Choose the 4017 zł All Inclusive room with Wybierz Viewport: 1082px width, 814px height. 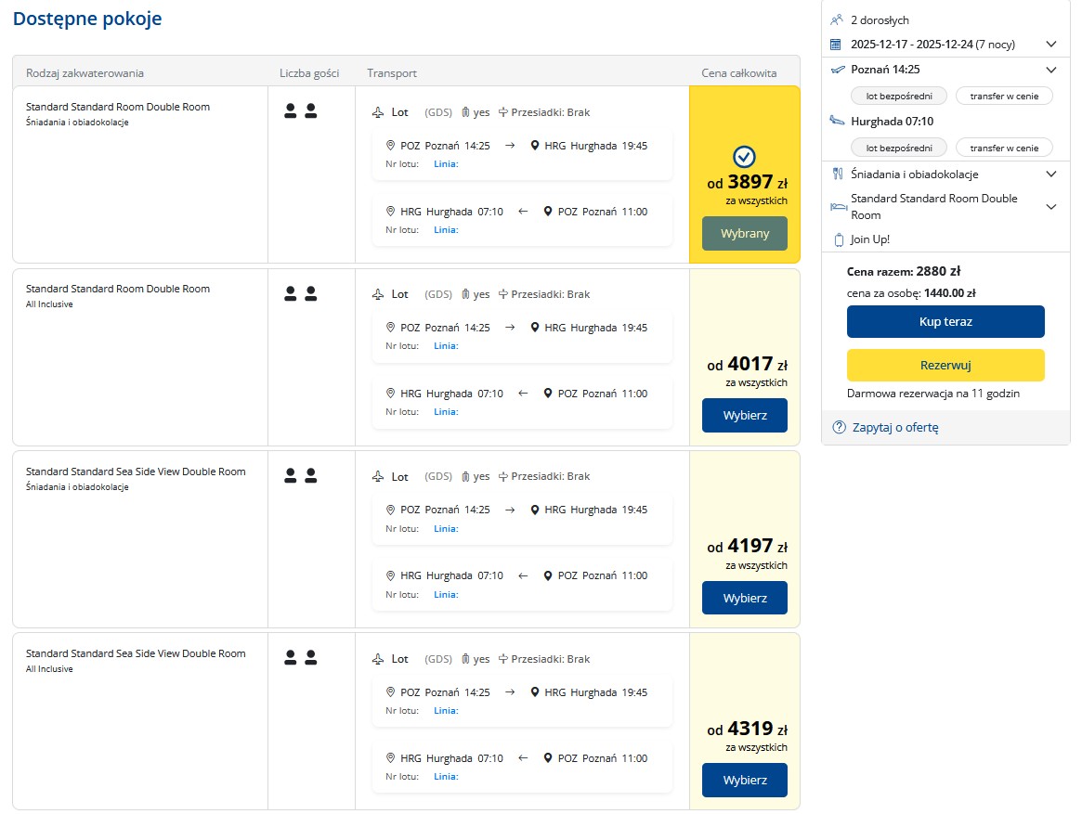(744, 415)
